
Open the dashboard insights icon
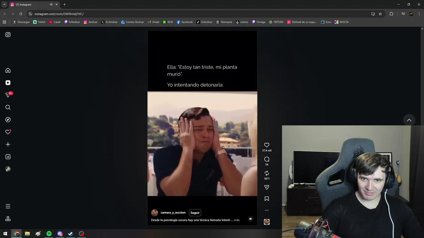(x=8, y=157)
